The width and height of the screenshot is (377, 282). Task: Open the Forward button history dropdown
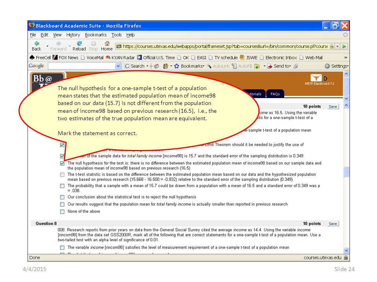click(70, 46)
